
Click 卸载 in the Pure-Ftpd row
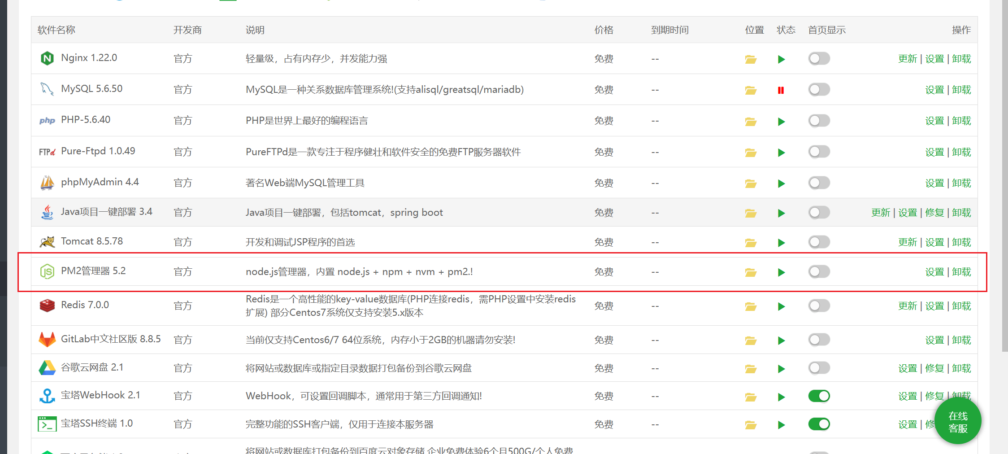point(961,152)
